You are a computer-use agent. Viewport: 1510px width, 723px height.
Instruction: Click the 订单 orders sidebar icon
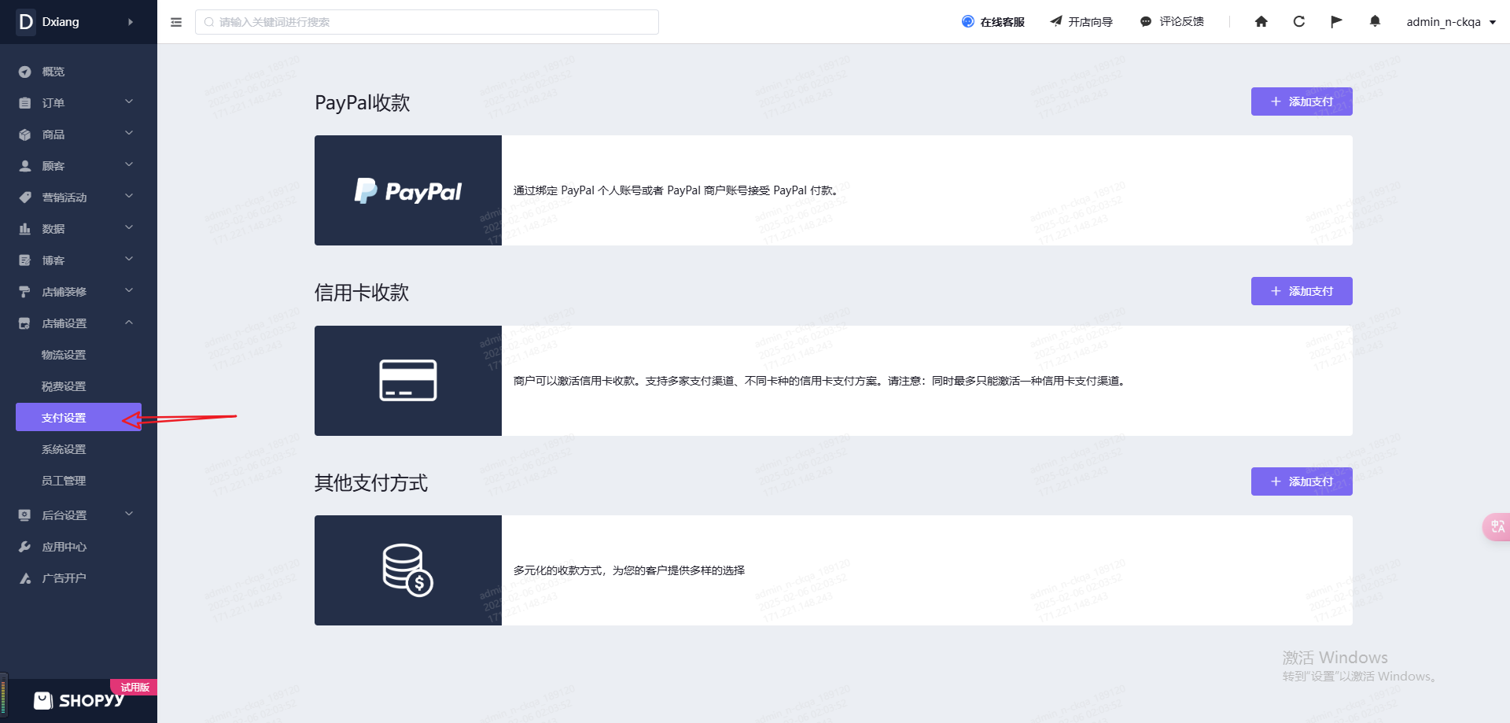coord(25,103)
